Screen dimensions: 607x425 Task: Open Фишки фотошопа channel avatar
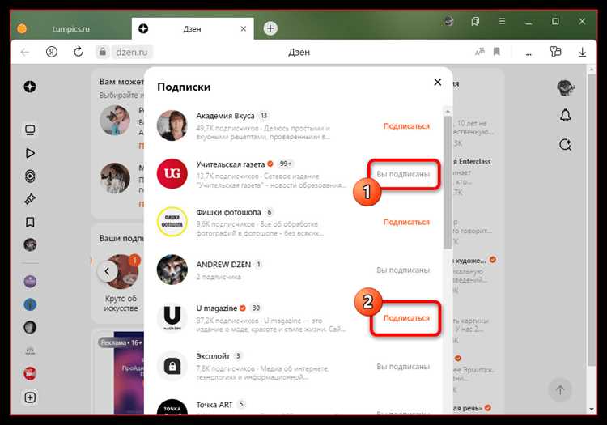pyautogui.click(x=172, y=222)
